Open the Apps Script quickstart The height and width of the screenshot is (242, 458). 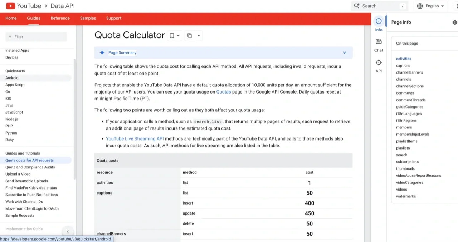tap(15, 85)
